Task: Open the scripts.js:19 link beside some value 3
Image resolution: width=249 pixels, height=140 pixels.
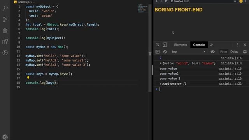Action: point(230,79)
